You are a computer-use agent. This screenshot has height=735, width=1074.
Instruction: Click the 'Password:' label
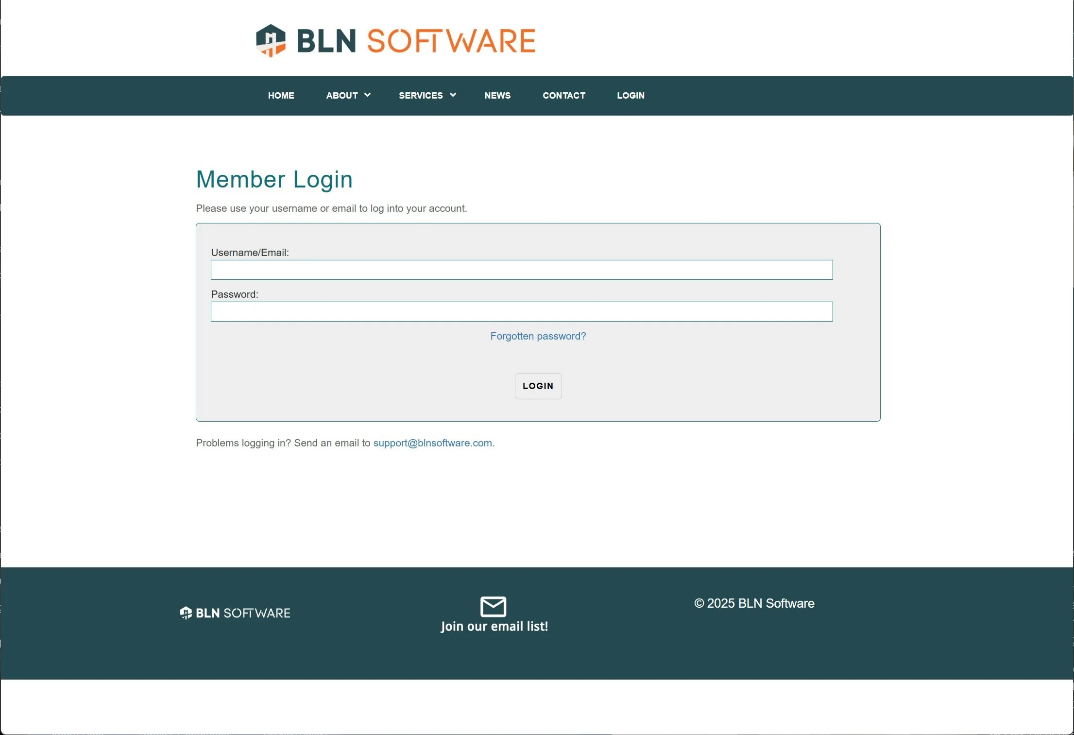click(x=235, y=294)
